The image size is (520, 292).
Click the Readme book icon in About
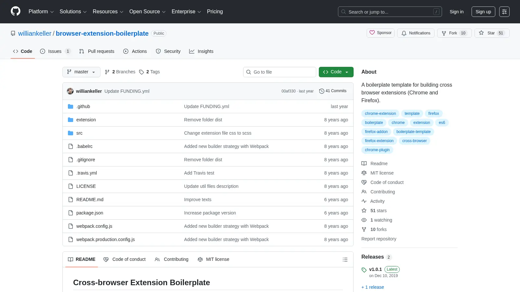(x=364, y=164)
